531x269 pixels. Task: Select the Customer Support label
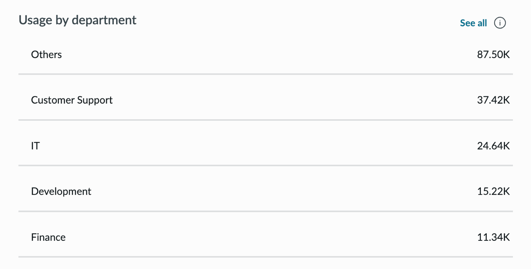pos(72,100)
